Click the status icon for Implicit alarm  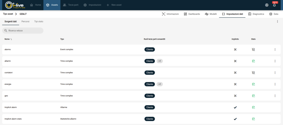pos(253,107)
